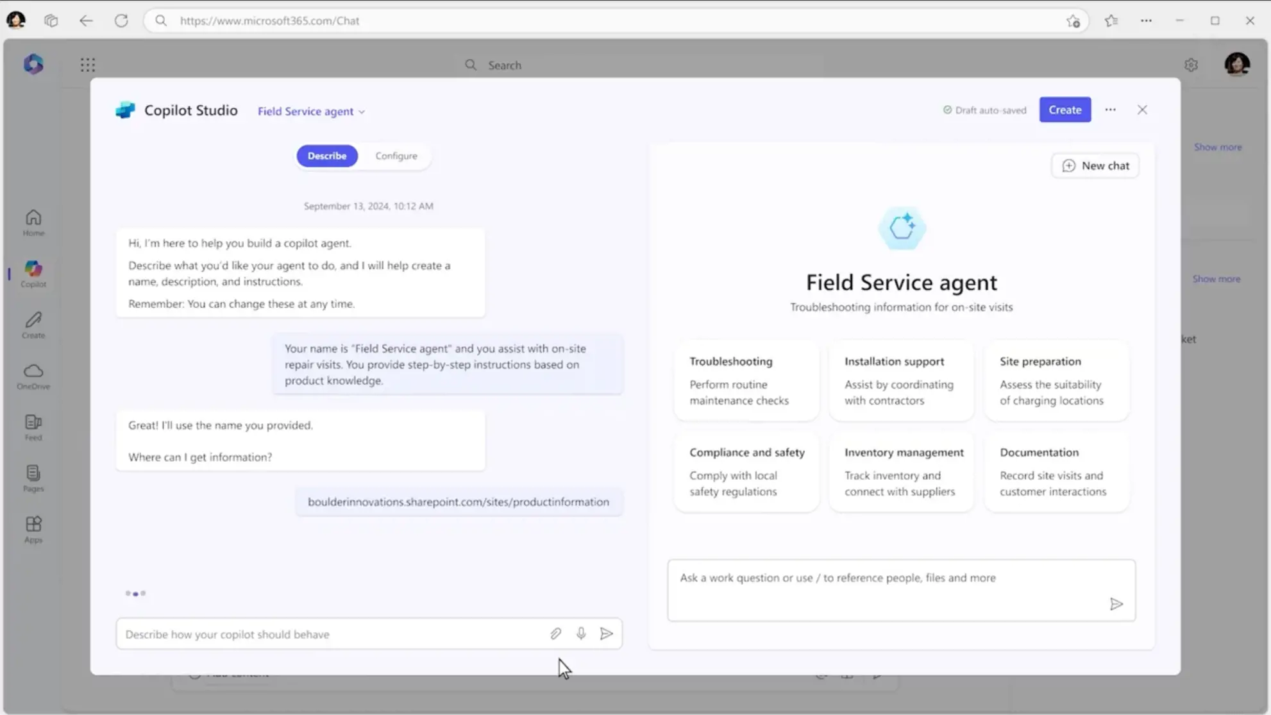Click the attach file paperclip icon
The image size is (1271, 715).
(x=555, y=634)
